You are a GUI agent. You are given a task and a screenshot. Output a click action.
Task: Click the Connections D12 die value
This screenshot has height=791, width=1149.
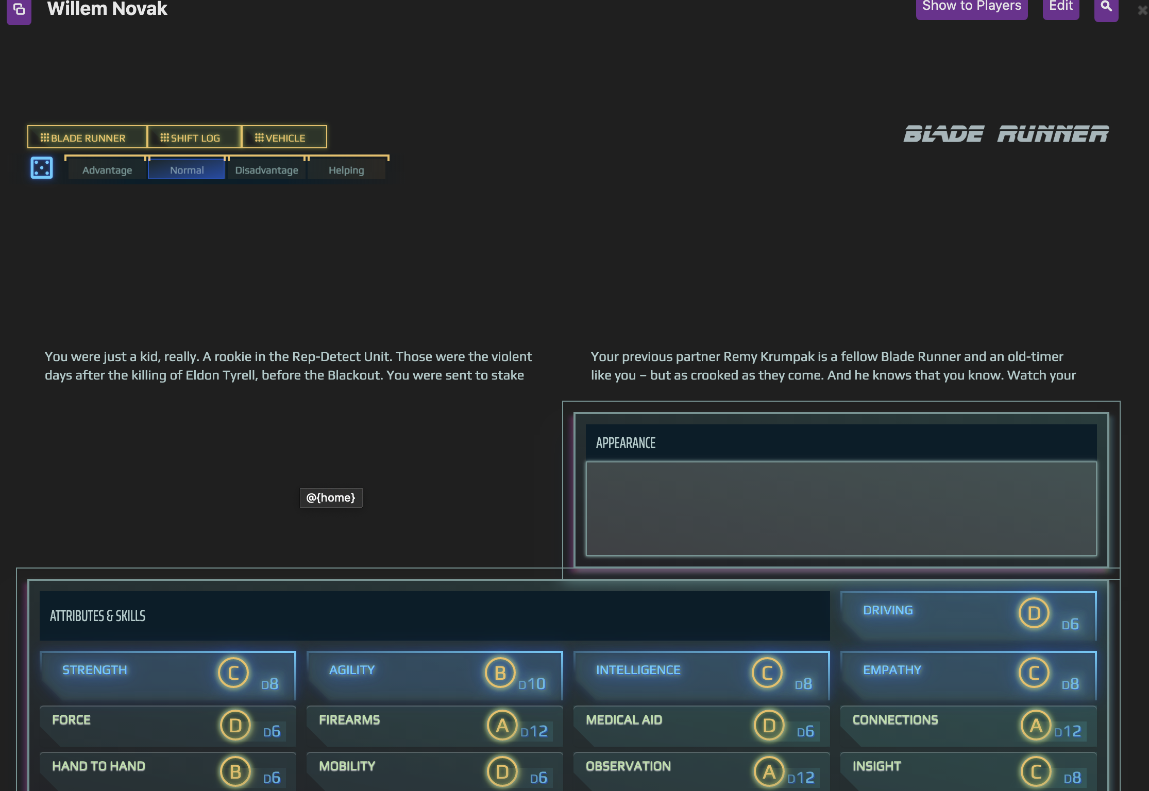[1068, 731]
